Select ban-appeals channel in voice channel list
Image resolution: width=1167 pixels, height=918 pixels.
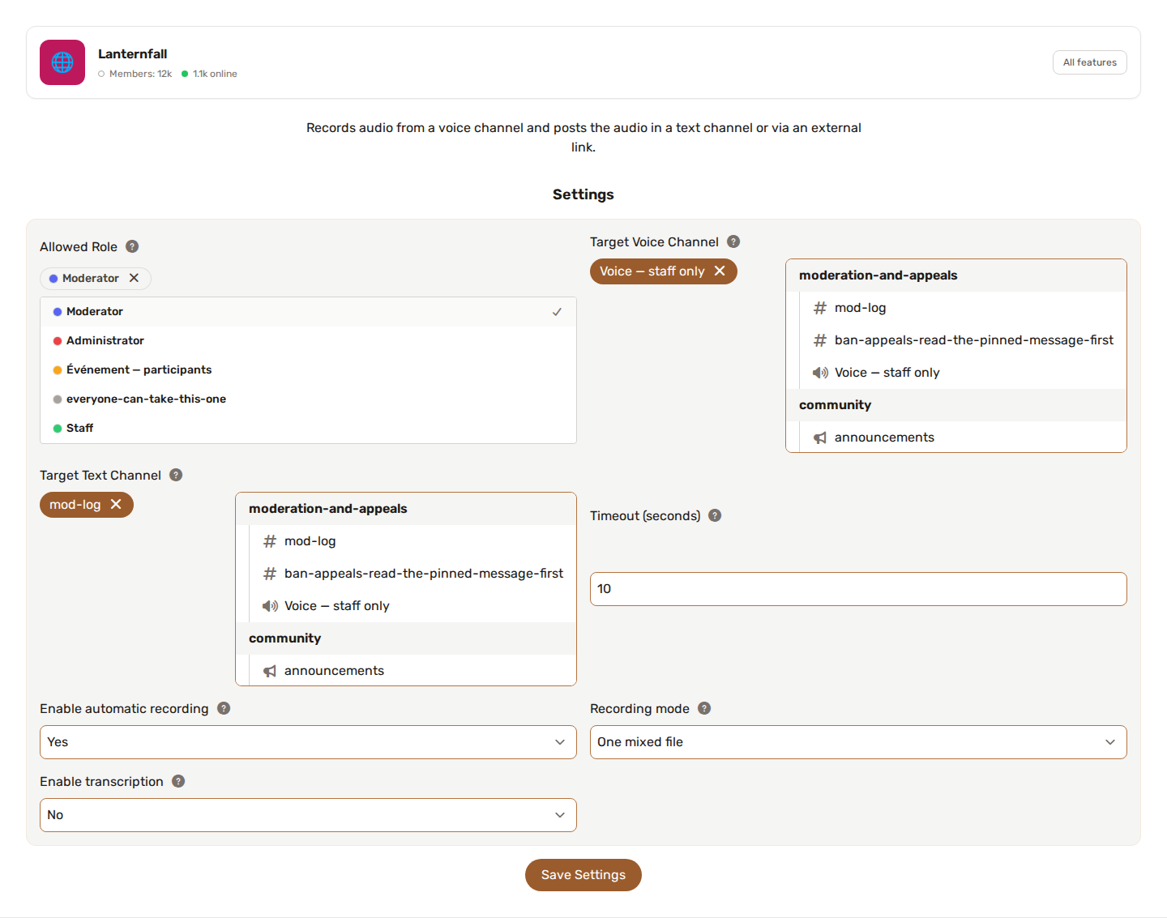coord(963,340)
